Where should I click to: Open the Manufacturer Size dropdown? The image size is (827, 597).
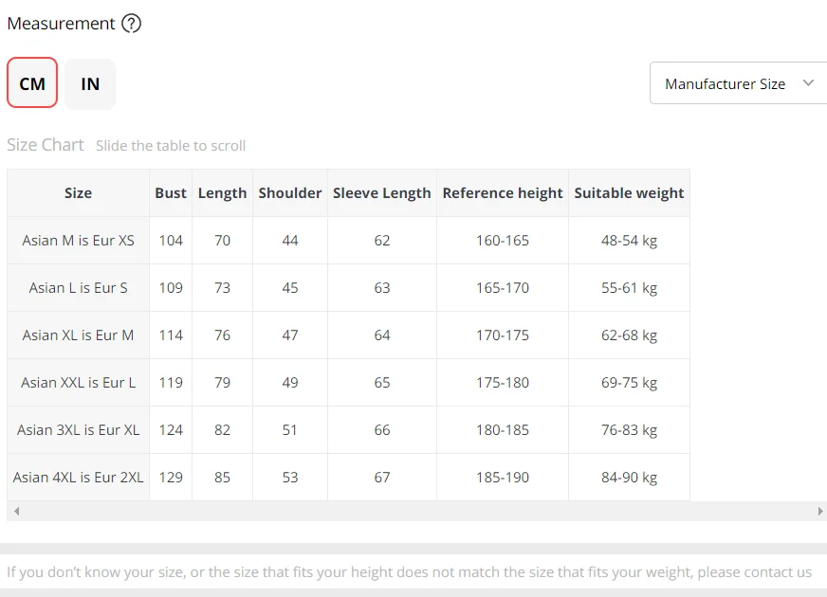[726, 83]
